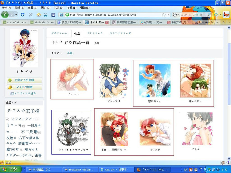Click the scissors icon in the toolbar
The image size is (231, 173).
tap(45, 15)
